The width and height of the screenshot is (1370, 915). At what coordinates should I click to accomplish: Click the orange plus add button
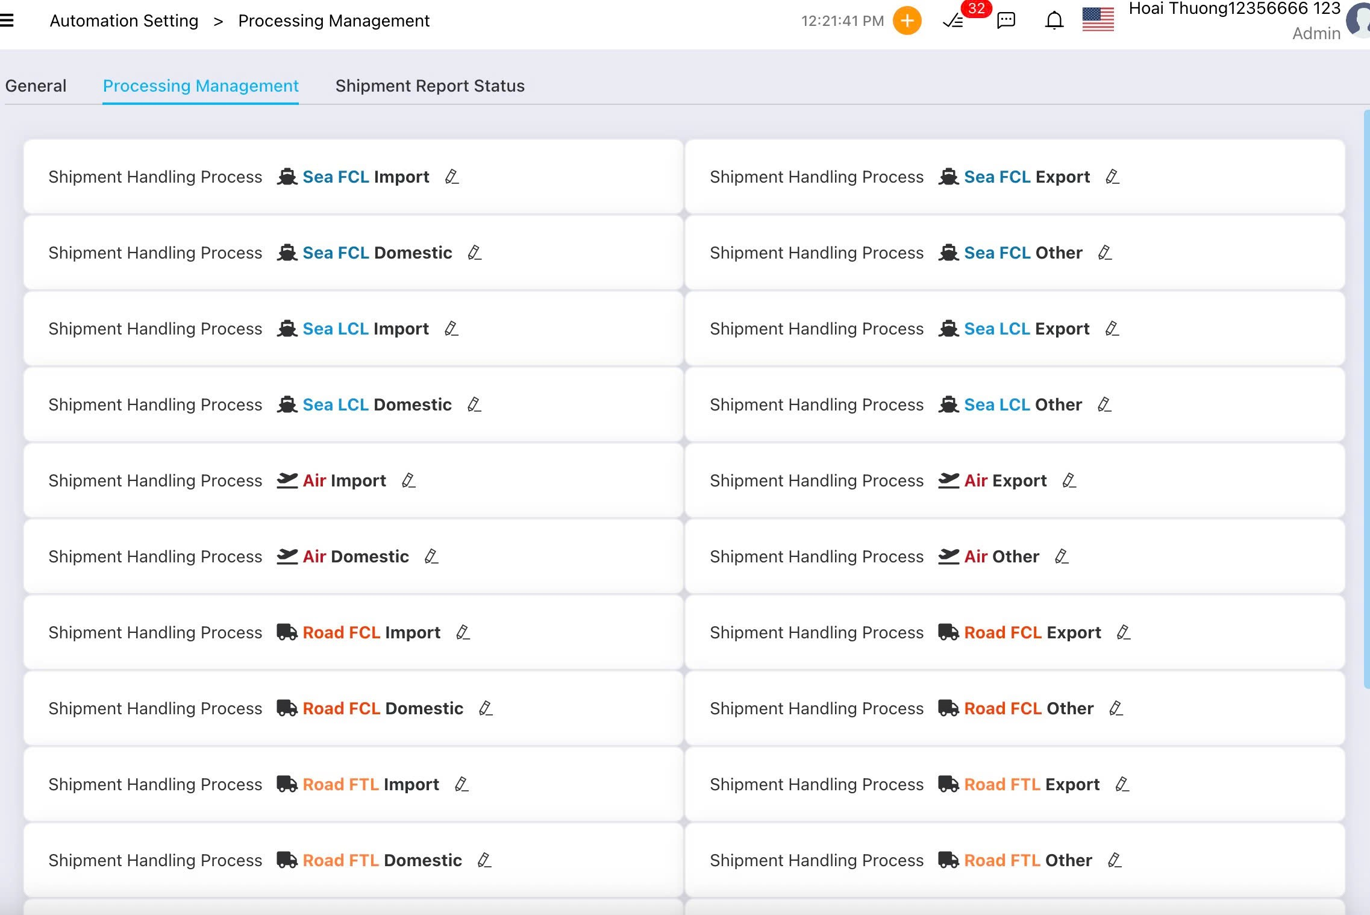[907, 20]
